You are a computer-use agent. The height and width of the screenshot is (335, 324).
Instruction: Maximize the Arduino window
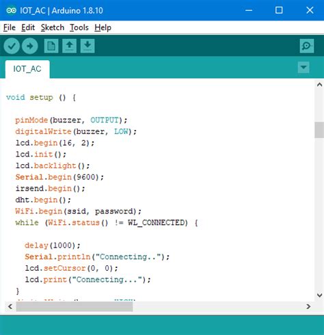click(279, 10)
